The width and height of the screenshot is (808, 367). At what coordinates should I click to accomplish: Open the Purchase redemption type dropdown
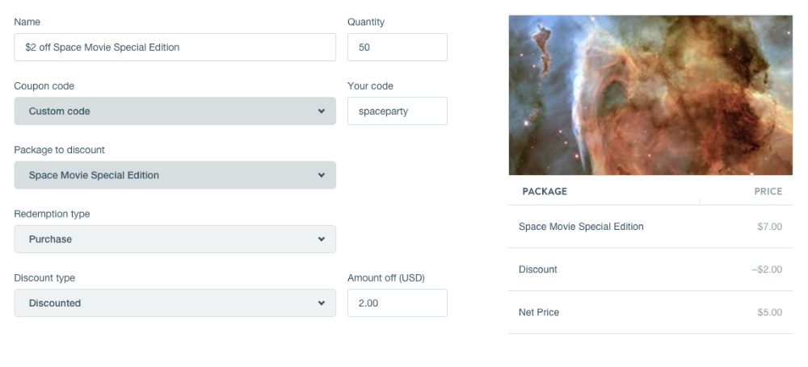point(175,240)
